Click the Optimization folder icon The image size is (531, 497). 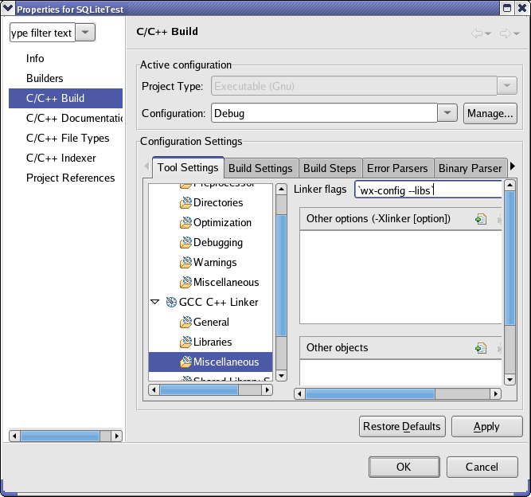(185, 222)
